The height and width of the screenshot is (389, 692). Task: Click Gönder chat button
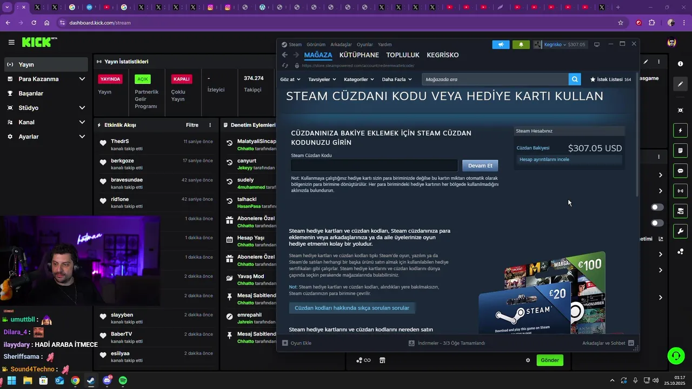(x=550, y=360)
